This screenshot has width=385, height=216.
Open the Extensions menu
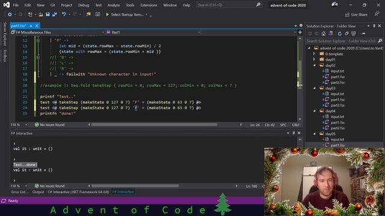149,5
